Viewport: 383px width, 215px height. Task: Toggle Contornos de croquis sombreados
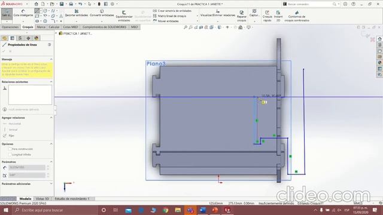tap(297, 16)
